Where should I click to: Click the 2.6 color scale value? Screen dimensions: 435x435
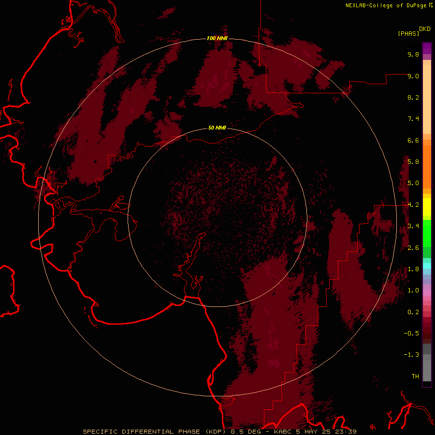coord(413,248)
